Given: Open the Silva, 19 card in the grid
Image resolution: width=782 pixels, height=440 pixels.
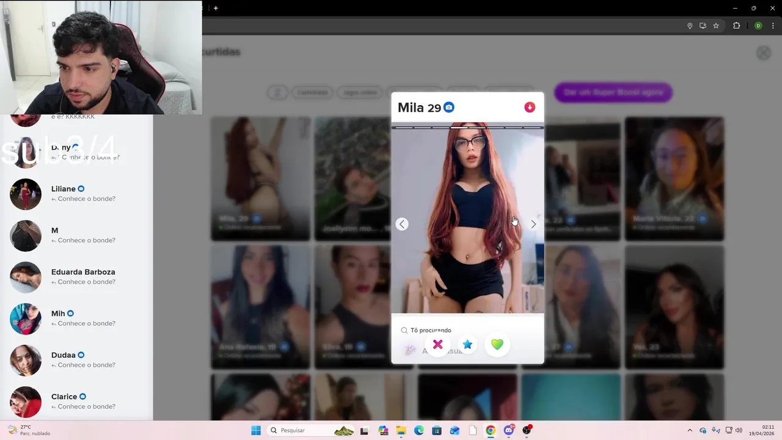Looking at the screenshot, I should click(x=353, y=307).
